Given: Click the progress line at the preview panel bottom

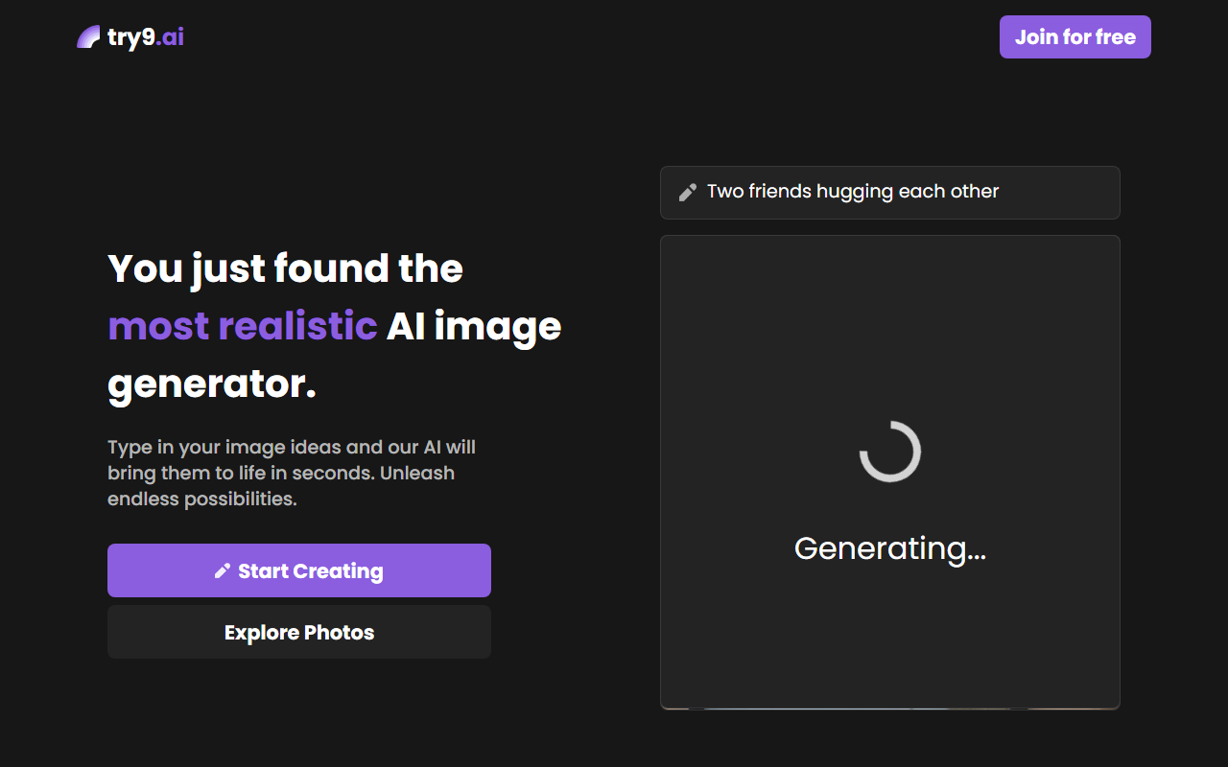Looking at the screenshot, I should [889, 709].
